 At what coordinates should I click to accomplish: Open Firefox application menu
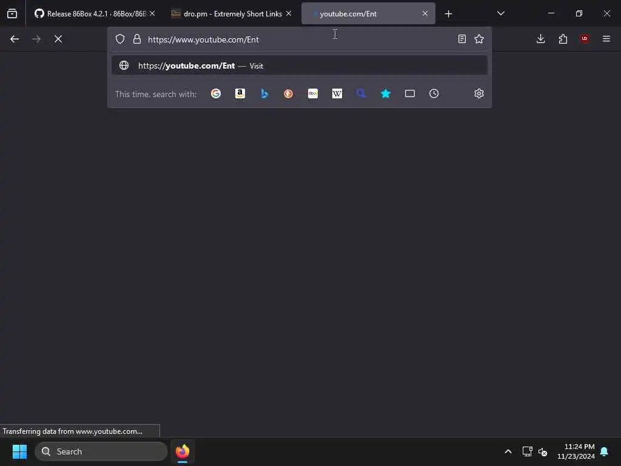tap(606, 39)
